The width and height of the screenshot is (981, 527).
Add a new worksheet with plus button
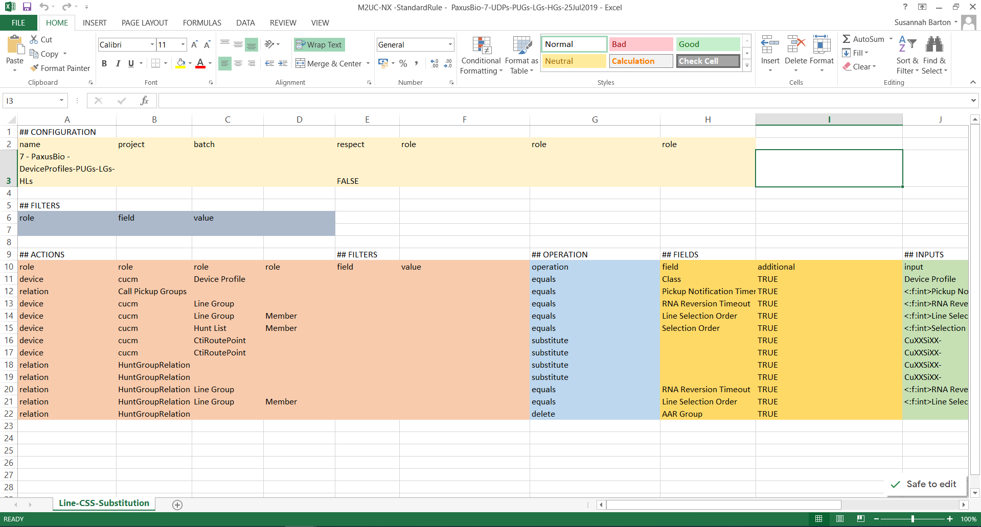coord(177,505)
